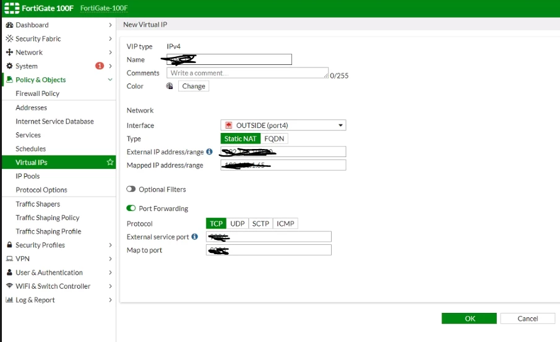Click the Dashboard gauge icon
Image resolution: width=560 pixels, height=342 pixels.
click(10, 25)
